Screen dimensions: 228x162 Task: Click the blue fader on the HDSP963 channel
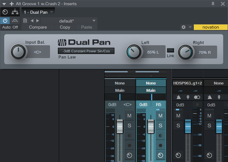click(x=188, y=126)
